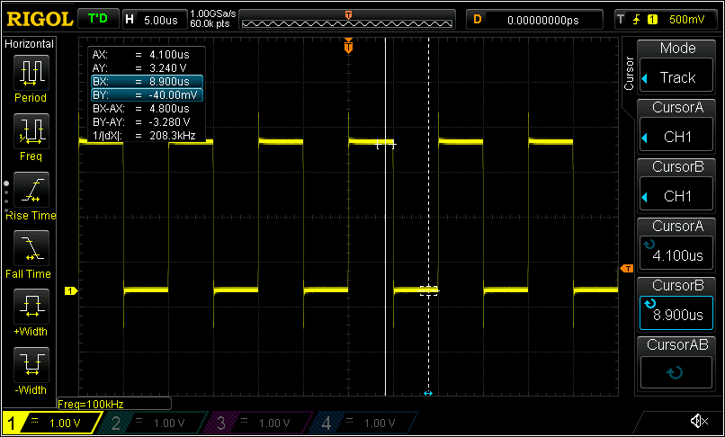
Task: Click the cyan cursor B arrow at bottom
Action: [x=428, y=393]
